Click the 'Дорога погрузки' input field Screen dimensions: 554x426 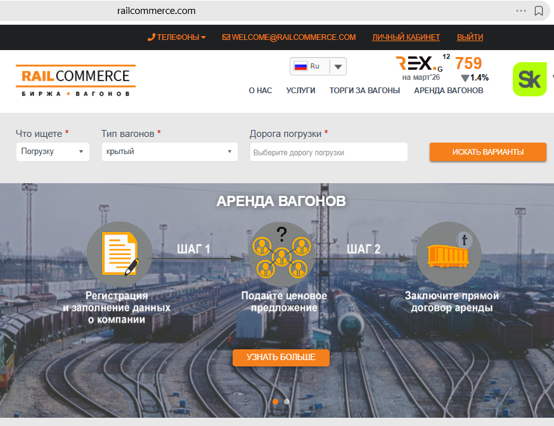point(328,152)
